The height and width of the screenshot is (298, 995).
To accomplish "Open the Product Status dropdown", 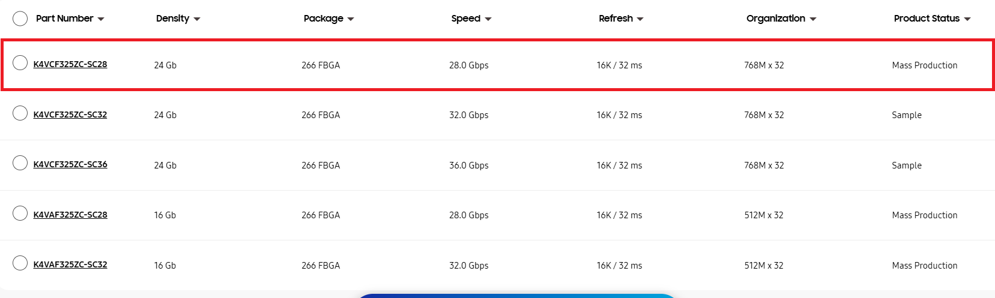I will (932, 19).
